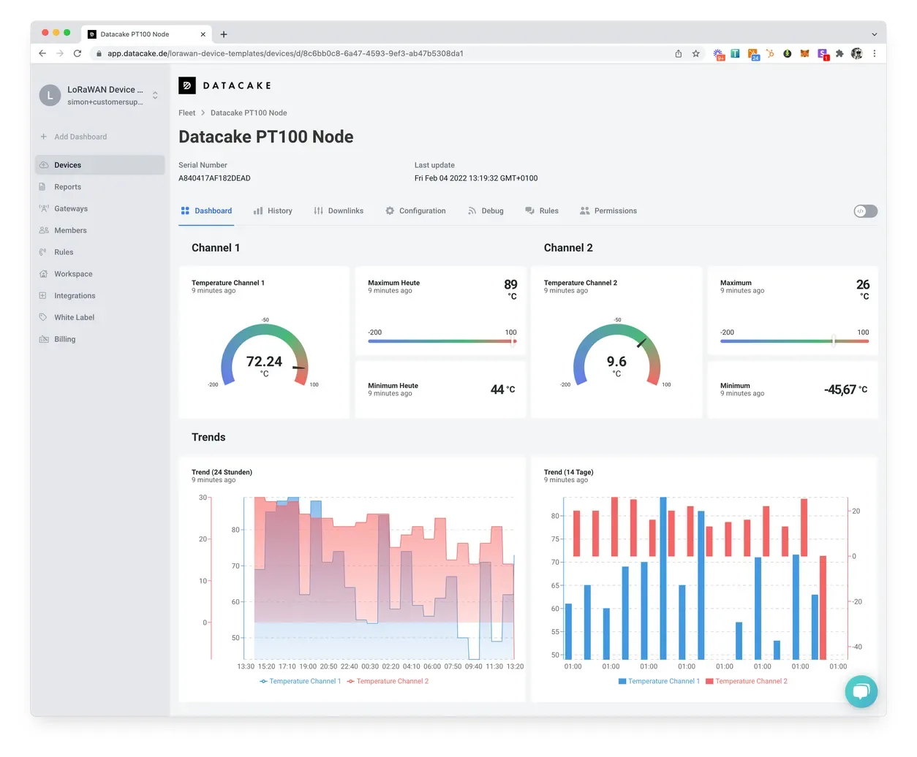The image size is (917, 757).
Task: Click the Maximum Heute range bar
Action: point(442,341)
